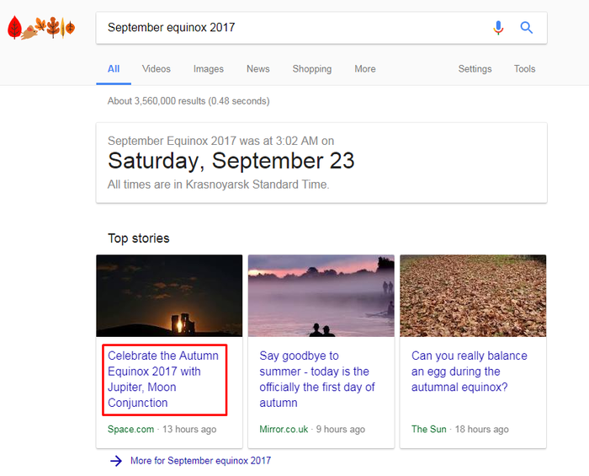Screen dimensions: 589x476
Task: Open the Videos results tab
Action: click(x=157, y=69)
